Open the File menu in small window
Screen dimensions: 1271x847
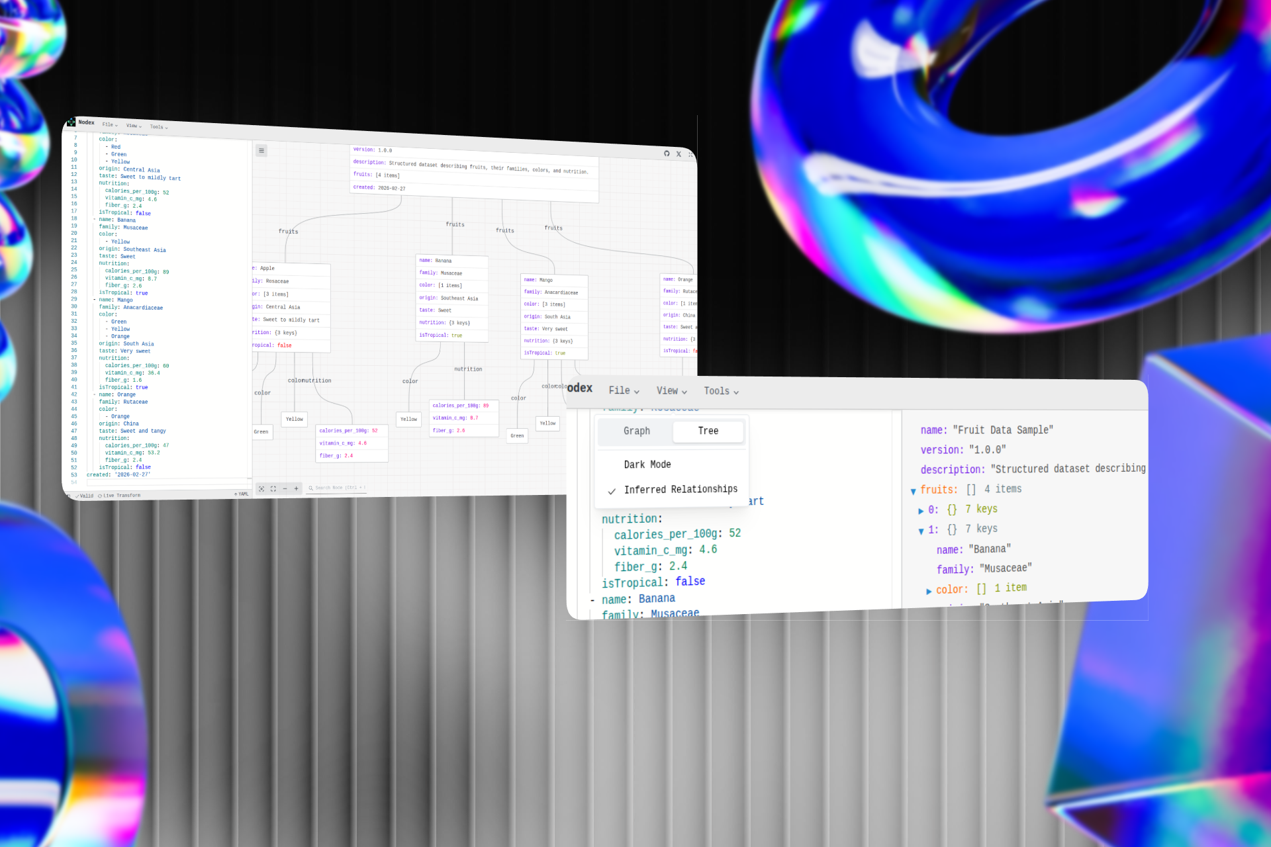pyautogui.click(x=109, y=124)
